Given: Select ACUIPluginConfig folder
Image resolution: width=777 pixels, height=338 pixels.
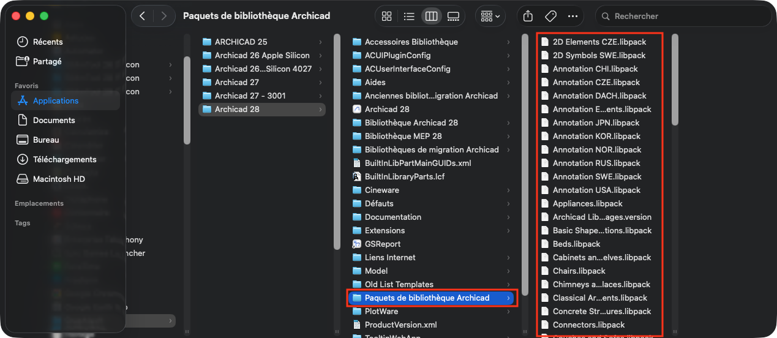Looking at the screenshot, I should tap(432, 55).
